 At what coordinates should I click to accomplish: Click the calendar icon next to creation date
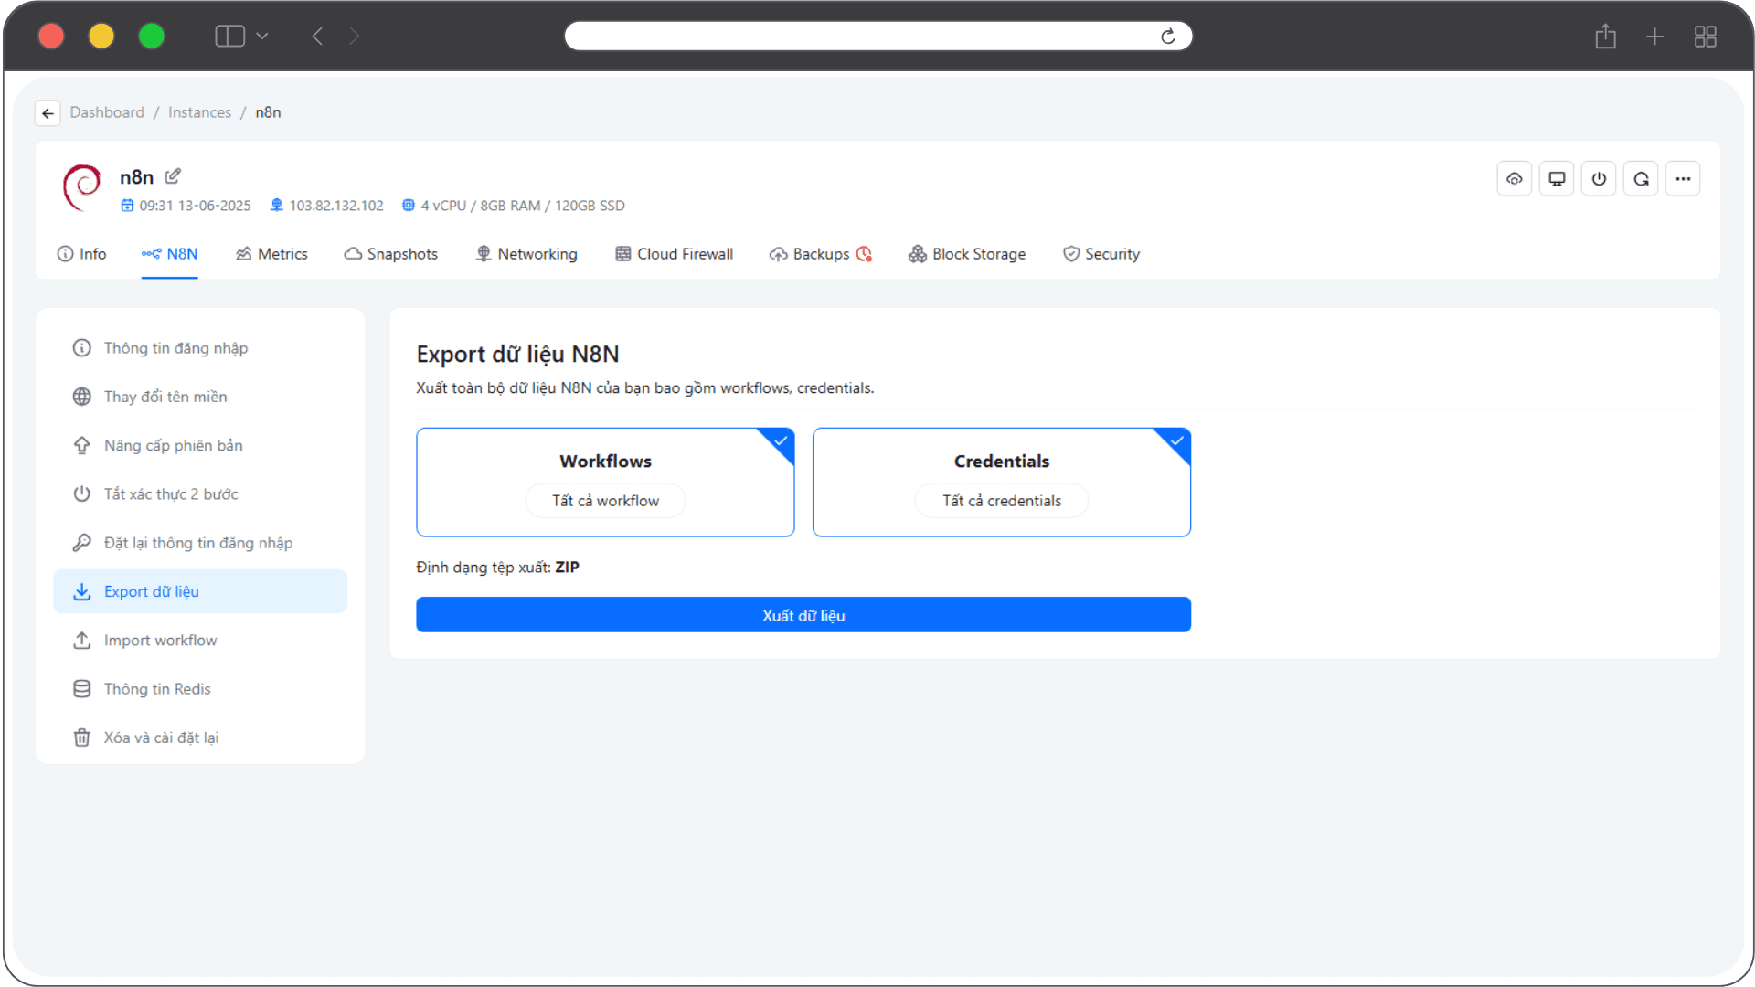pyautogui.click(x=127, y=206)
